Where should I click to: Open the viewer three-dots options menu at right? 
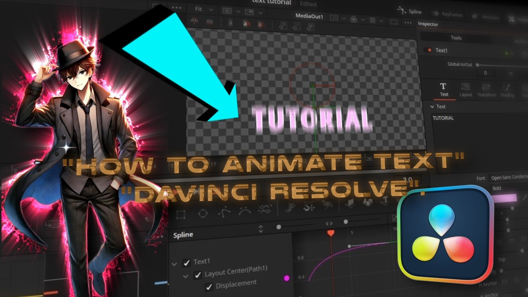(x=409, y=22)
